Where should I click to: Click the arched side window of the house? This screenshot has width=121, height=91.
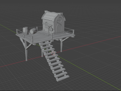46,25
